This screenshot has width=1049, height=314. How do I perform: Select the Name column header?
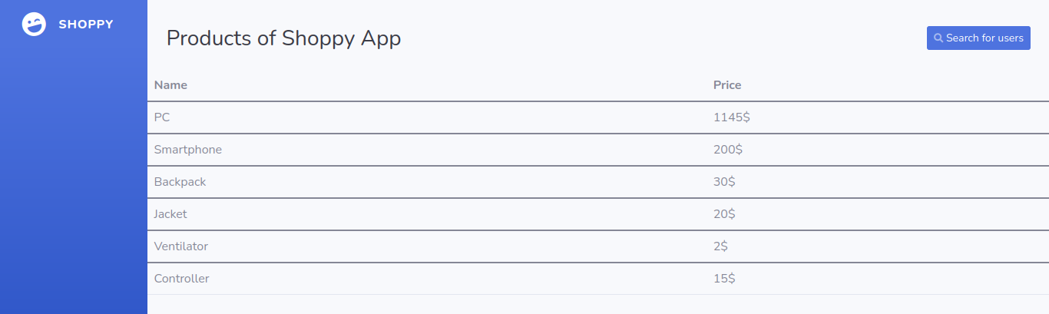click(x=170, y=85)
